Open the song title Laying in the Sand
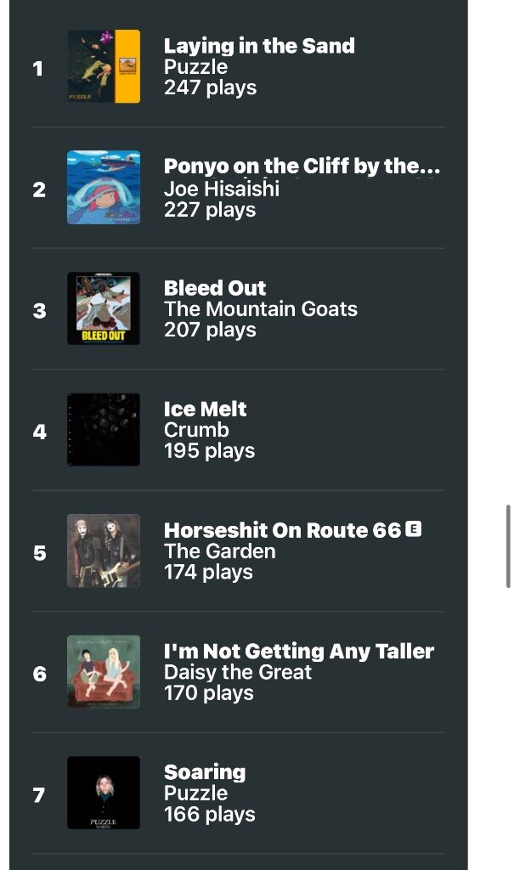The width and height of the screenshot is (514, 870). [259, 46]
